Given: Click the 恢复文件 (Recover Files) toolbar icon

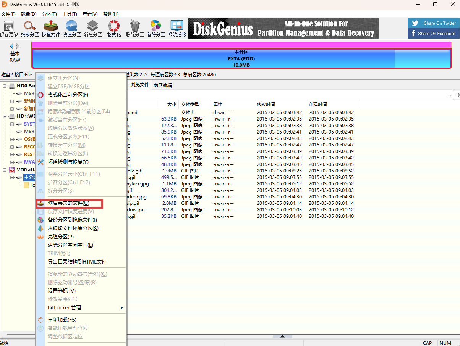Looking at the screenshot, I should pyautogui.click(x=51, y=28).
